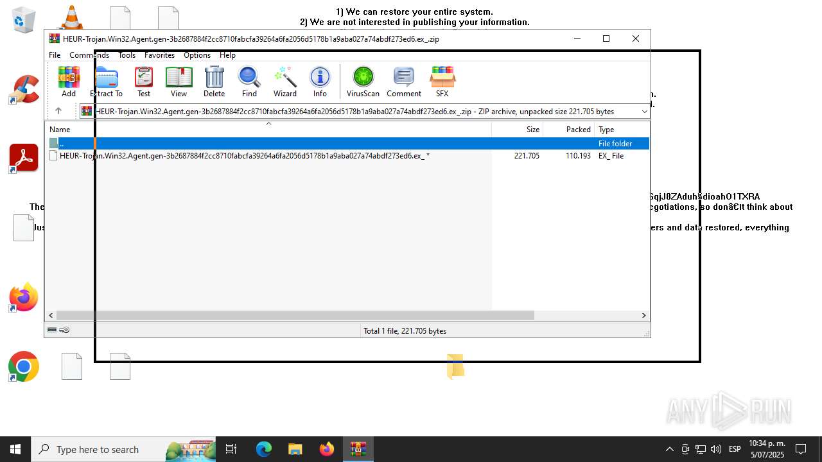
Task: Open the Tools menu
Action: [127, 55]
